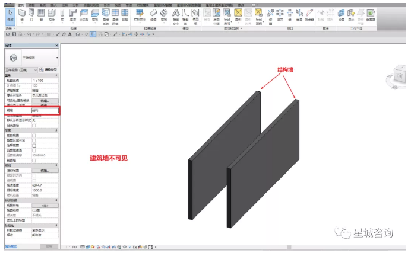Pick the Area tool in ribbon
The width and height of the screenshot is (411, 253).
(x=238, y=15)
